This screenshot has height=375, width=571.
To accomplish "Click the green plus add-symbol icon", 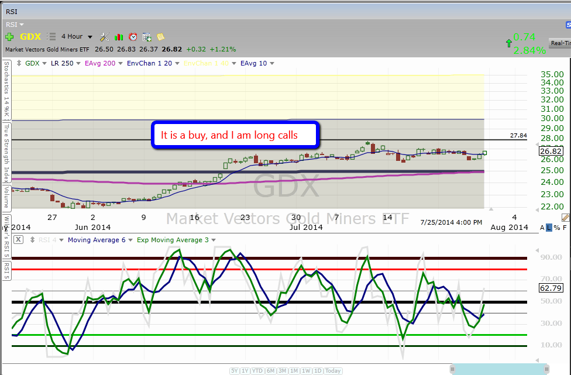I will pyautogui.click(x=10, y=36).
